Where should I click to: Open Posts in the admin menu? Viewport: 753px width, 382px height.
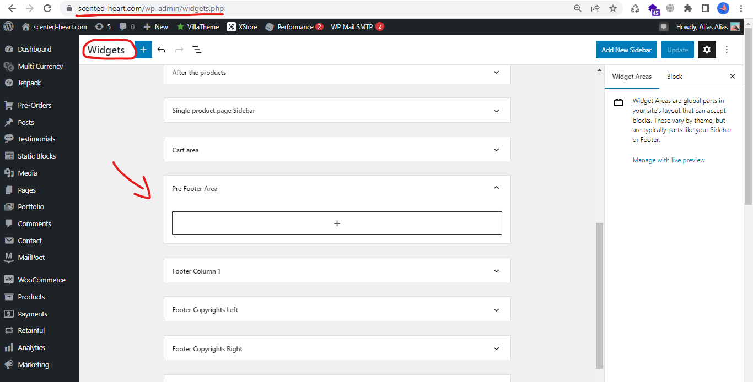[25, 122]
